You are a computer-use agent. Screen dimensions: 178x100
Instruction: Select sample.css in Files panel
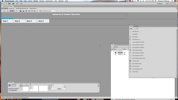coord(120,54)
